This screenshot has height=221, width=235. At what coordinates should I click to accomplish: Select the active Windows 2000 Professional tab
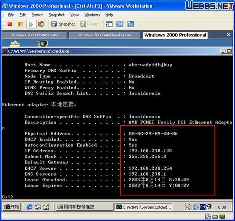175,35
